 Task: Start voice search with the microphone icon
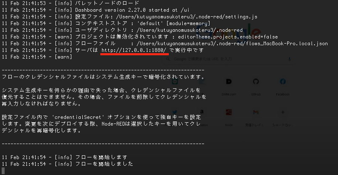(x=289, y=59)
